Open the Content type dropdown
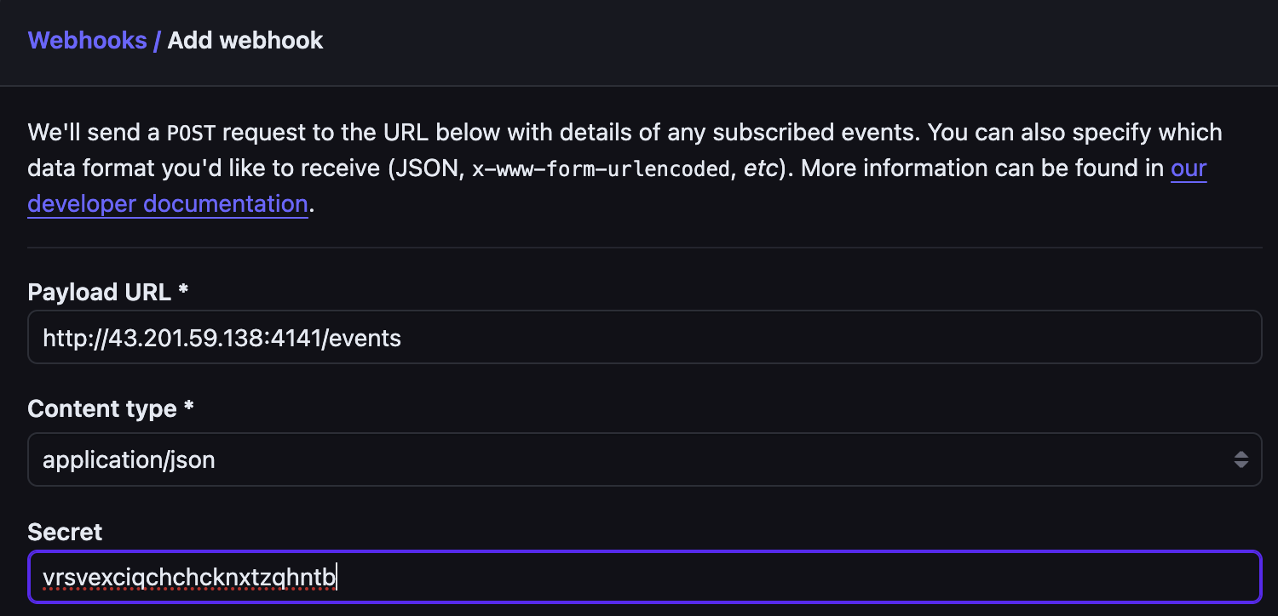Image resolution: width=1278 pixels, height=616 pixels. [644, 460]
